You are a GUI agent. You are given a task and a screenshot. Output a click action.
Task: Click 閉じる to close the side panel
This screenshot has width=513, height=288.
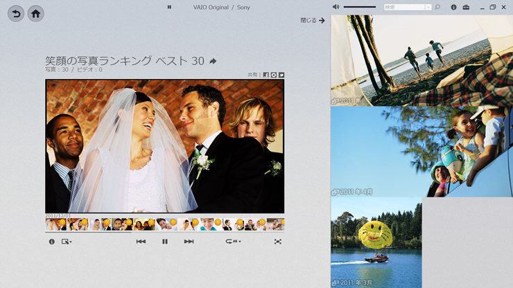(x=313, y=21)
